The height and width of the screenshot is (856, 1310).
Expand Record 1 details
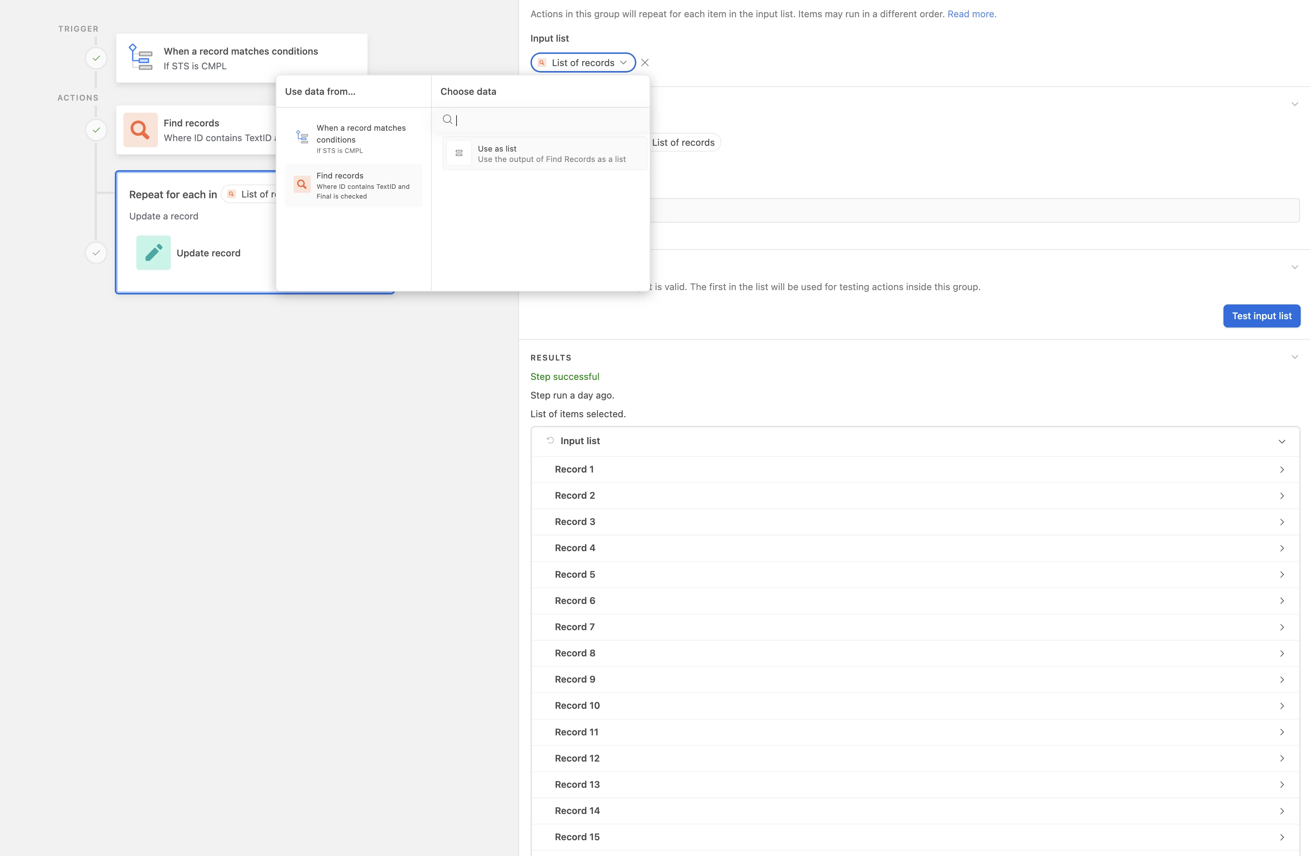(1281, 470)
